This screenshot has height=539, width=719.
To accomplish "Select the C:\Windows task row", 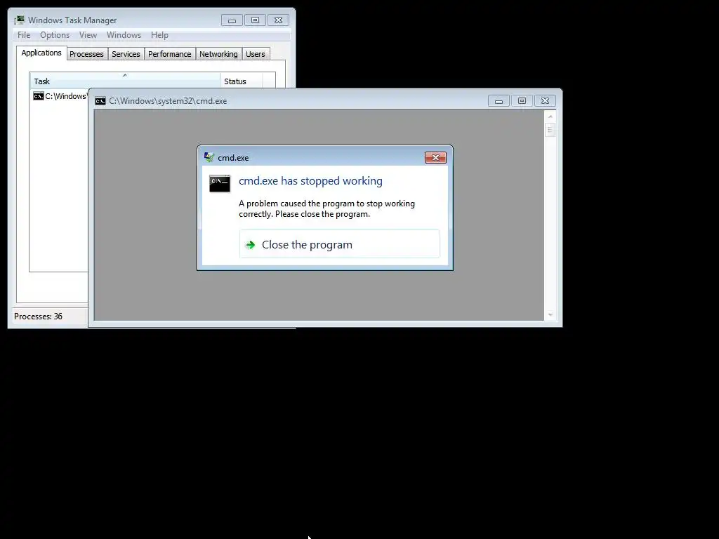I will click(60, 96).
